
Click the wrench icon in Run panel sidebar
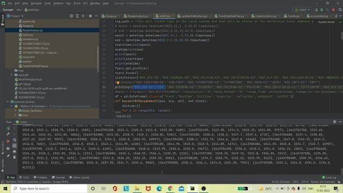(x=8, y=134)
